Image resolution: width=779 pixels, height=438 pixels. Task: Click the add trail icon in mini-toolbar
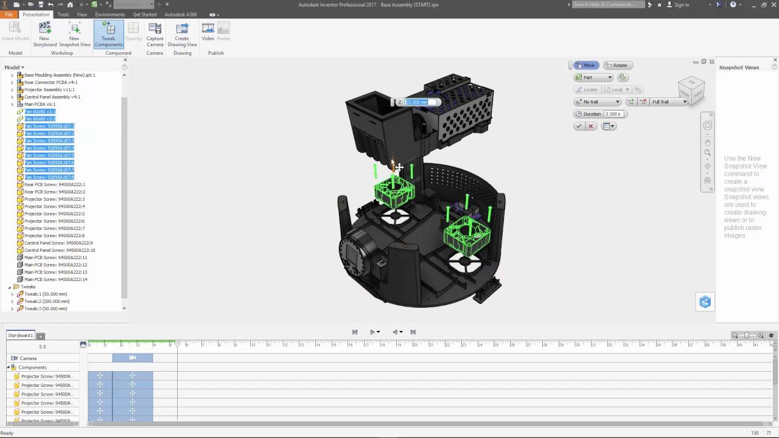pos(631,102)
